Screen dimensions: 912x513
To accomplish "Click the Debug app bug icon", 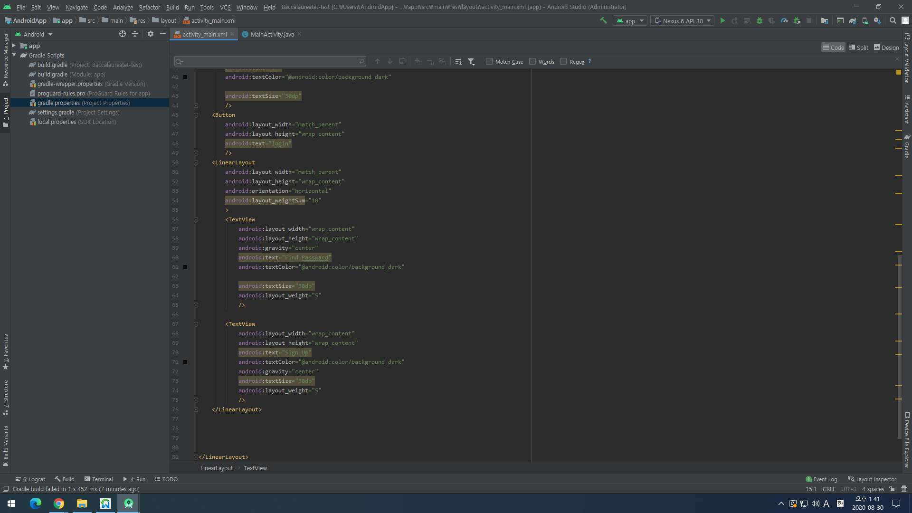I will tap(760, 21).
